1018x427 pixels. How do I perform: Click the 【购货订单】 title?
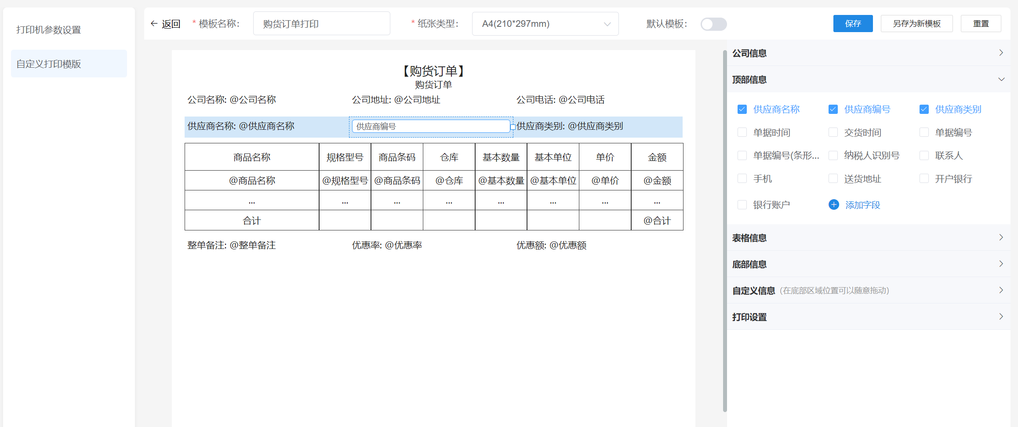click(x=433, y=71)
